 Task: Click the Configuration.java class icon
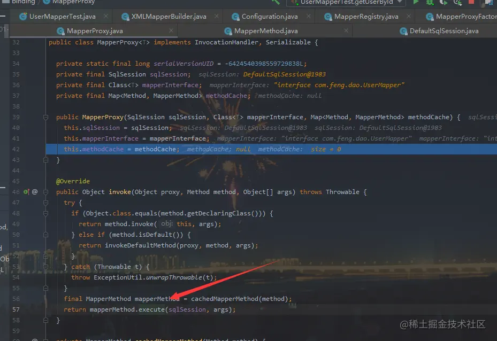coord(235,17)
